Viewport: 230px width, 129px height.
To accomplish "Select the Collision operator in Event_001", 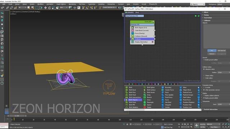I will (142, 39).
